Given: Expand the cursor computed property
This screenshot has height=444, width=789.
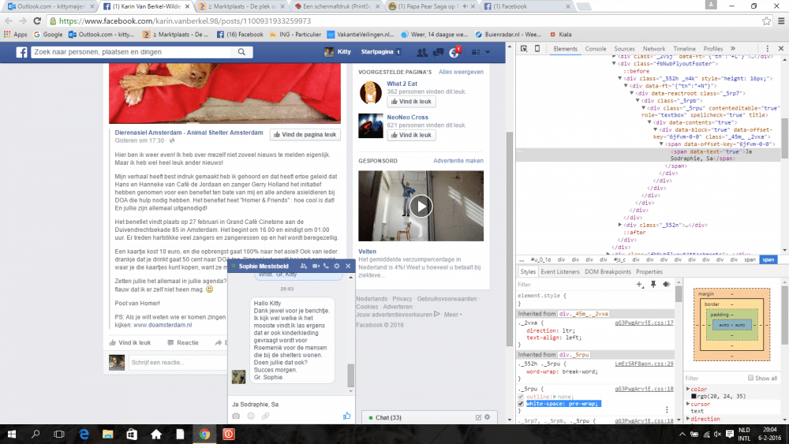Looking at the screenshot, I should pos(688,404).
